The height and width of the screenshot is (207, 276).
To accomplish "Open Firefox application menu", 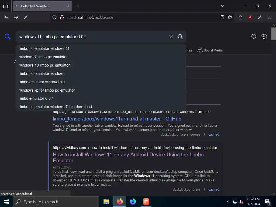I will (269, 17).
